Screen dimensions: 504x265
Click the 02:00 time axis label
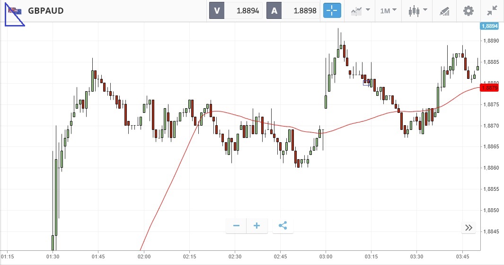144,256
